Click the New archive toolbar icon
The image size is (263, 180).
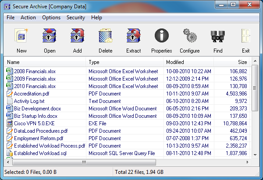[21, 35]
